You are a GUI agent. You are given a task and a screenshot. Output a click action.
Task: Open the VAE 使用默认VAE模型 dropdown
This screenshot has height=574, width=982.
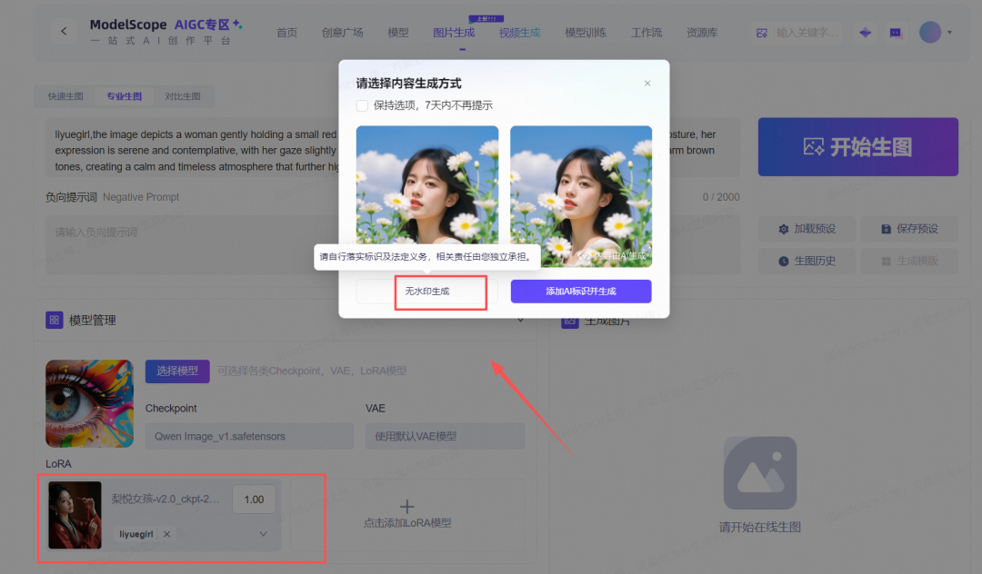[x=445, y=437]
